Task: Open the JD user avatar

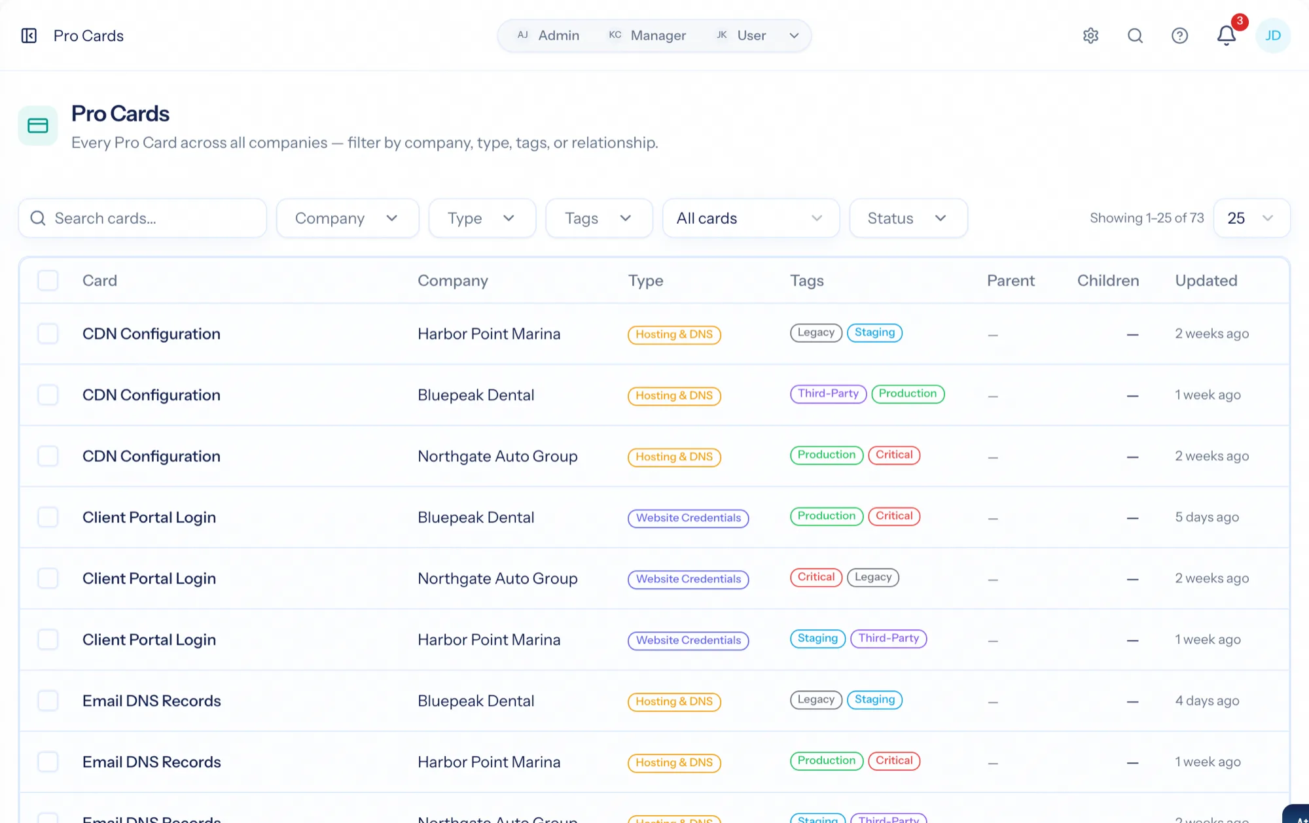Action: (x=1272, y=35)
